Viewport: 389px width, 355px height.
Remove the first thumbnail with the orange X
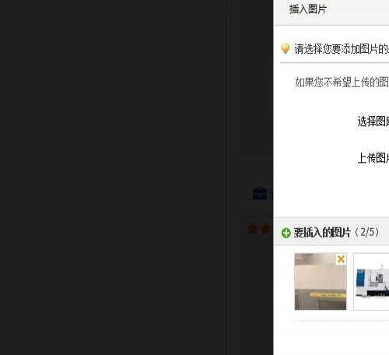tap(341, 259)
